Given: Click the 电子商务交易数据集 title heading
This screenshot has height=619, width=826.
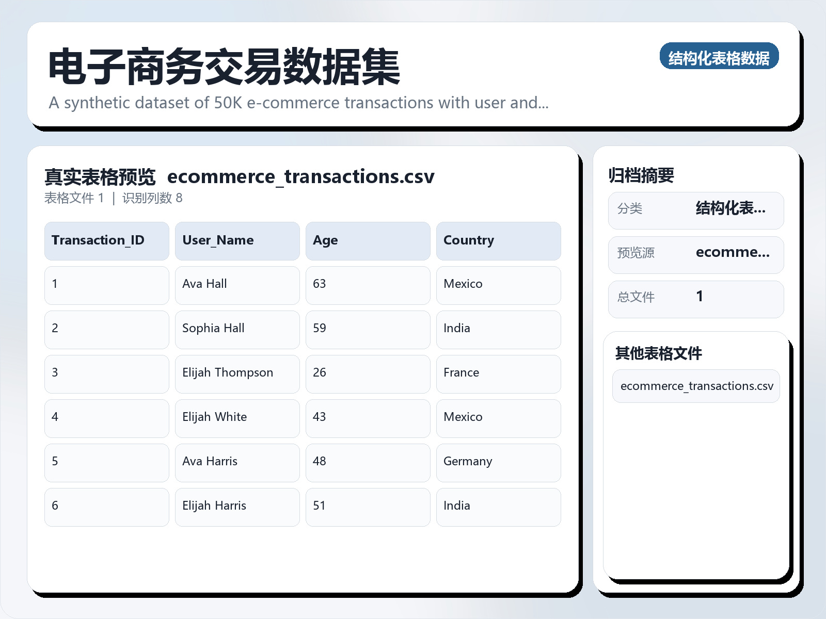Looking at the screenshot, I should 224,67.
